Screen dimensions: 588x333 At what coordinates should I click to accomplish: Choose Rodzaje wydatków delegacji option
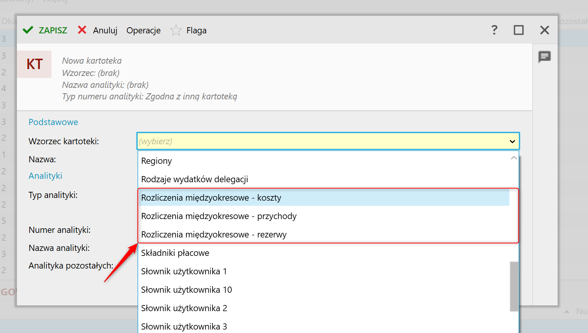(194, 179)
